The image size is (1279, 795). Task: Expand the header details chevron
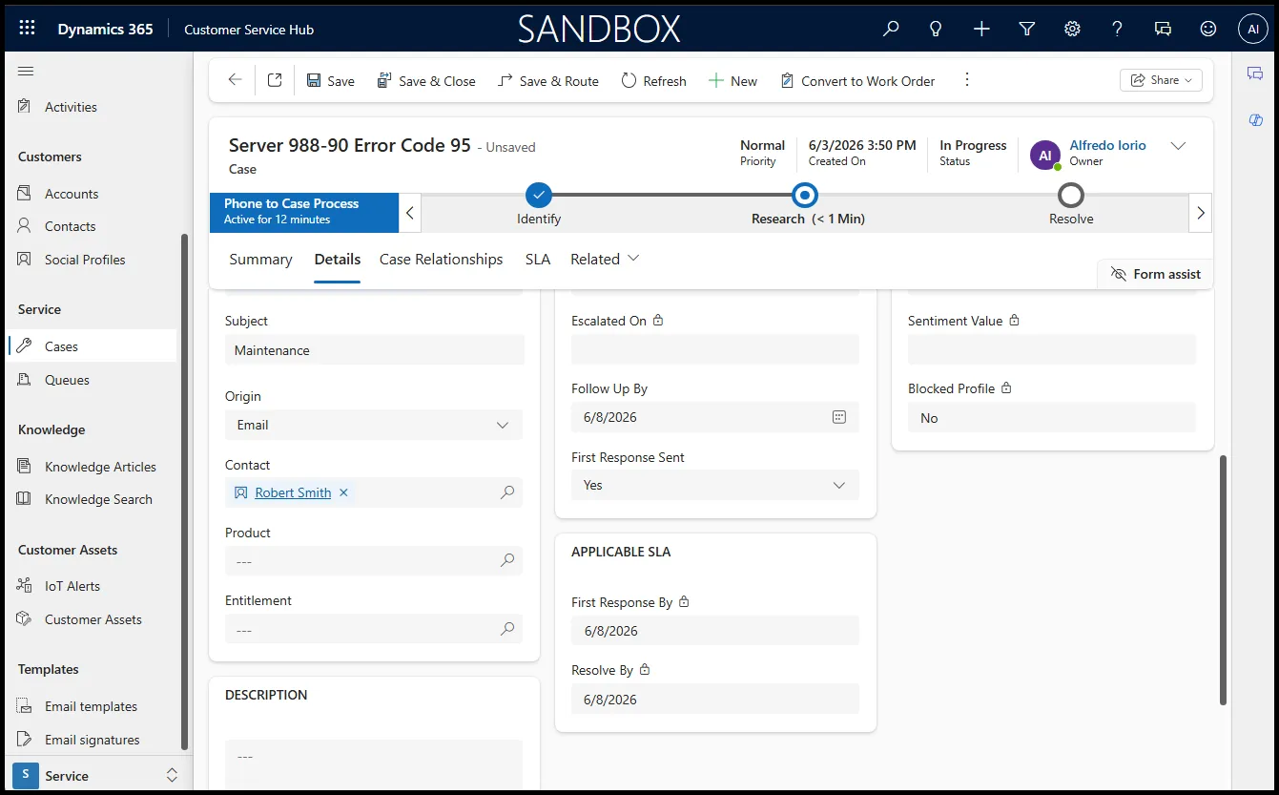[1178, 146]
